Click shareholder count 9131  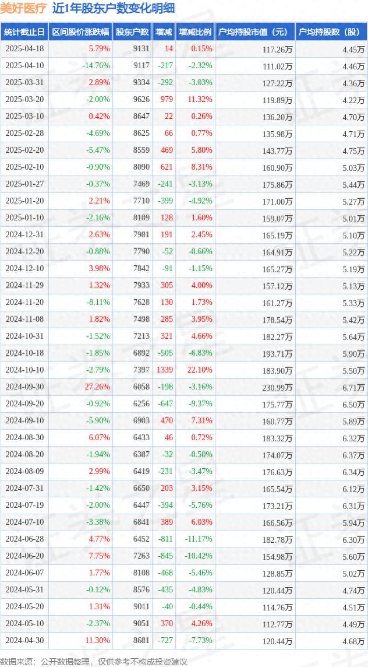141,49
